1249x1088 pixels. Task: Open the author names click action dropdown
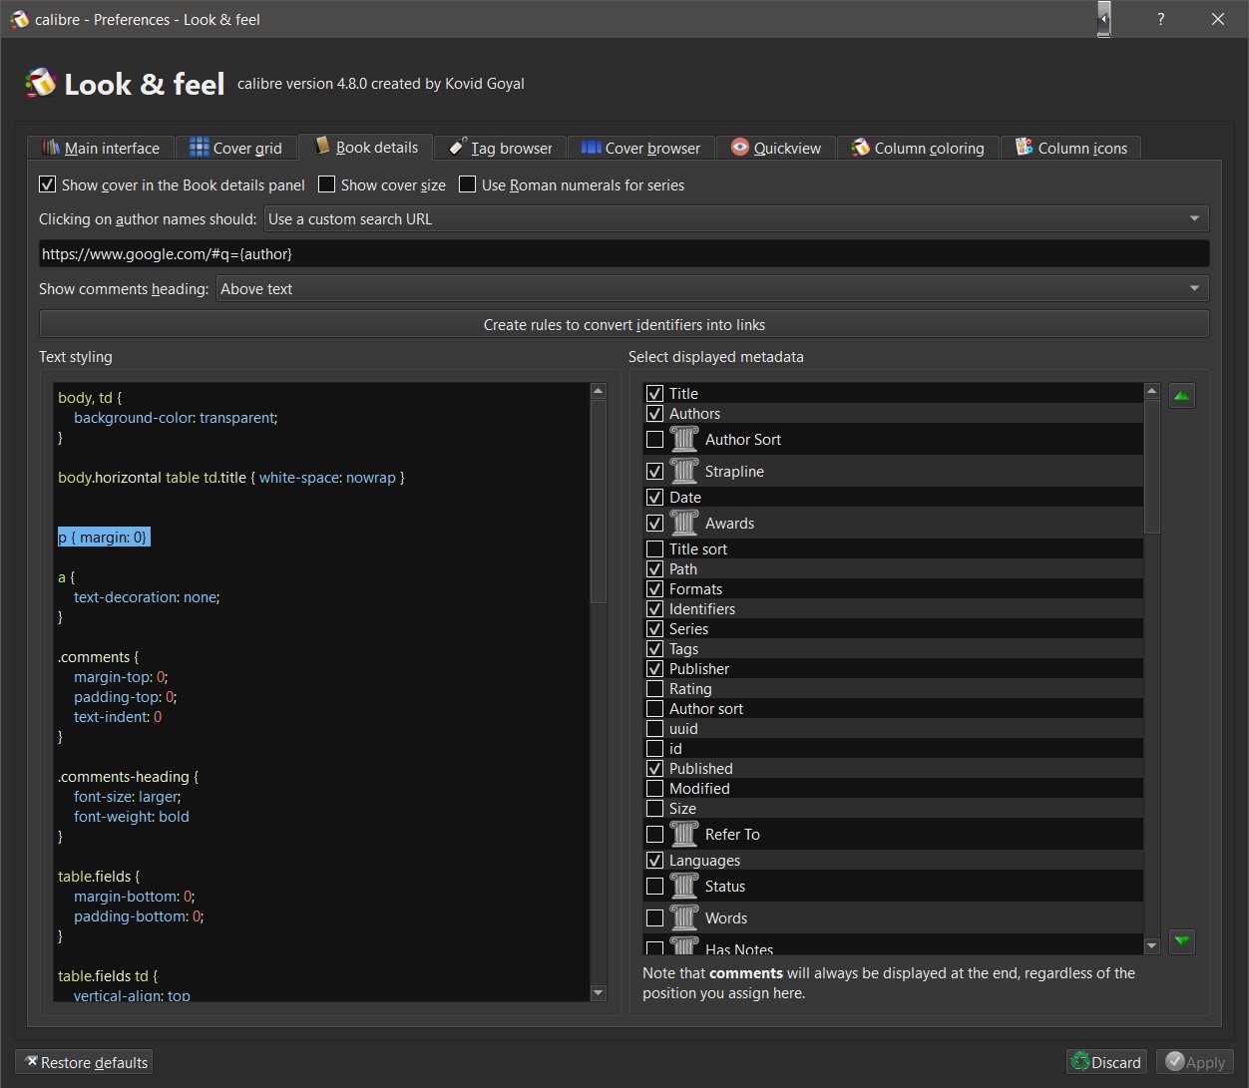pyautogui.click(x=736, y=218)
